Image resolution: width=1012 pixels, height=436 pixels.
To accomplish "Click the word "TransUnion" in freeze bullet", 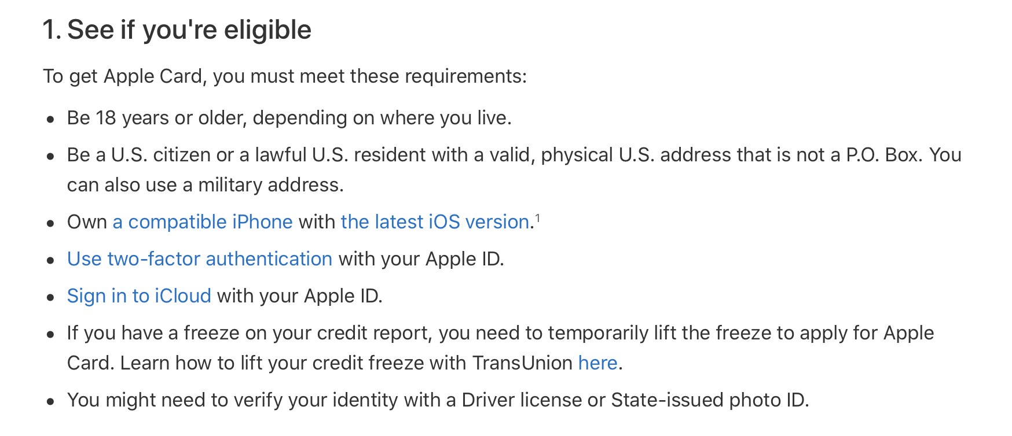I will point(522,363).
